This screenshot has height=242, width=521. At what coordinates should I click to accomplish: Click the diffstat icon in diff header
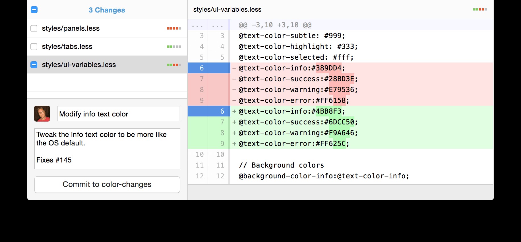pyautogui.click(x=480, y=10)
